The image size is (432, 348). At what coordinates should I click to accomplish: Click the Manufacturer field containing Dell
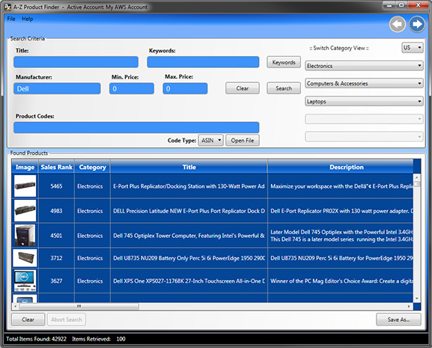tap(57, 88)
